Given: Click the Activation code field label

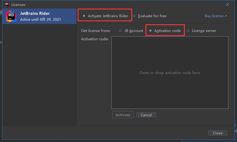Looking at the screenshot, I should coord(95,39).
